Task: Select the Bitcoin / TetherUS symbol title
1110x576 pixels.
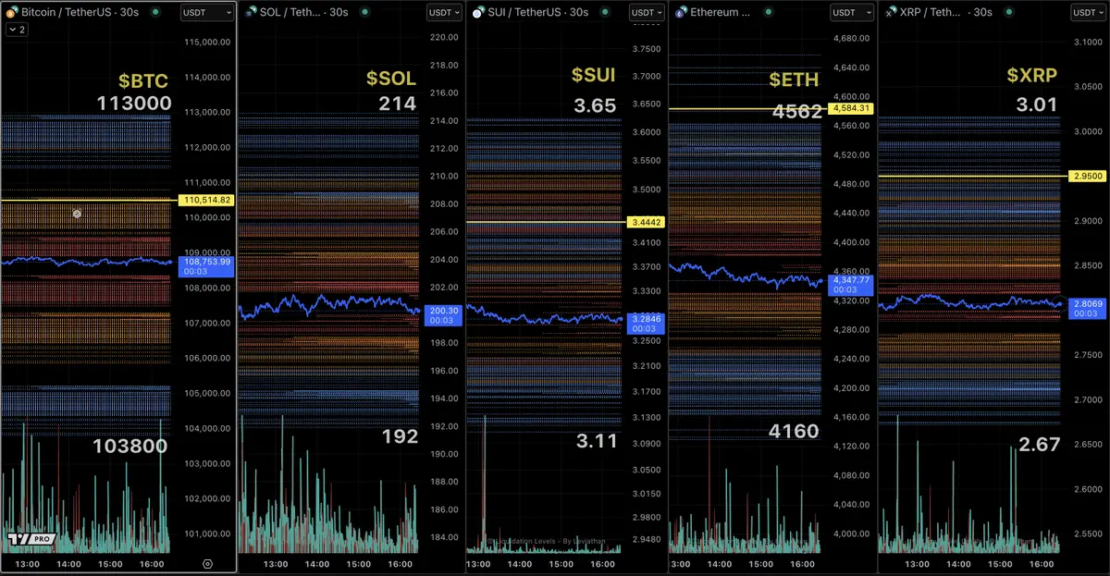Action: point(66,13)
